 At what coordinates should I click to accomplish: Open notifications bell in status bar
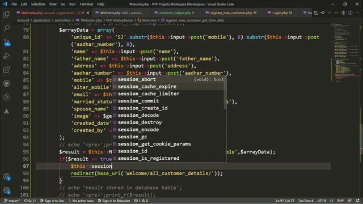click(x=358, y=201)
